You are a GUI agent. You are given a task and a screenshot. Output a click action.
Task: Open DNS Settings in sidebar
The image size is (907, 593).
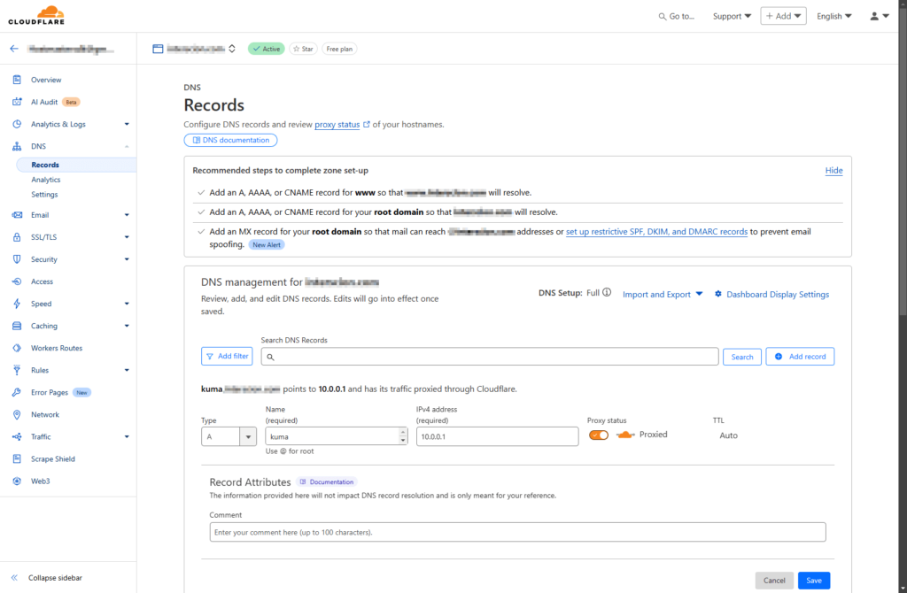click(44, 195)
